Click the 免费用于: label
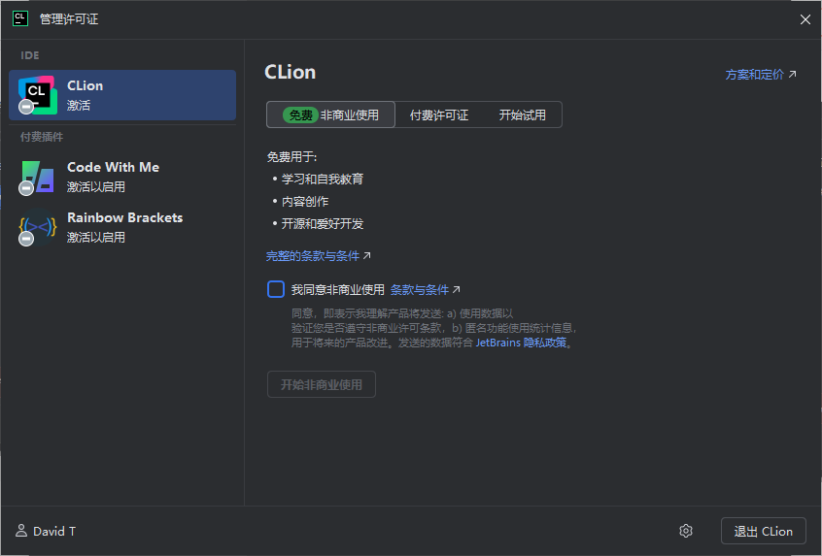 coord(292,157)
